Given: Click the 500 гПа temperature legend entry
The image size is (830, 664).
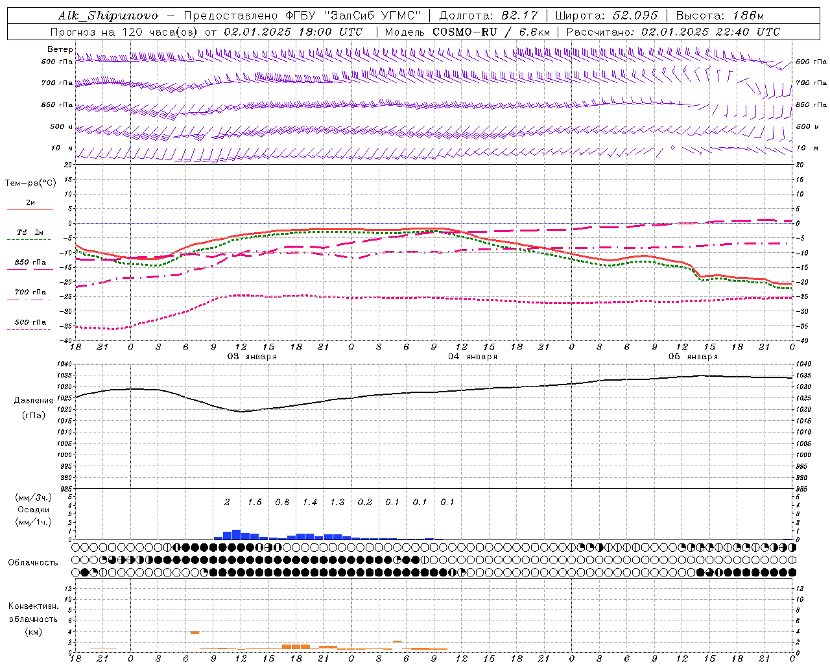Looking at the screenshot, I should pyautogui.click(x=30, y=322).
